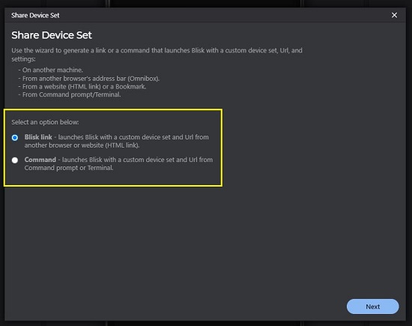Click the Next button

372,307
